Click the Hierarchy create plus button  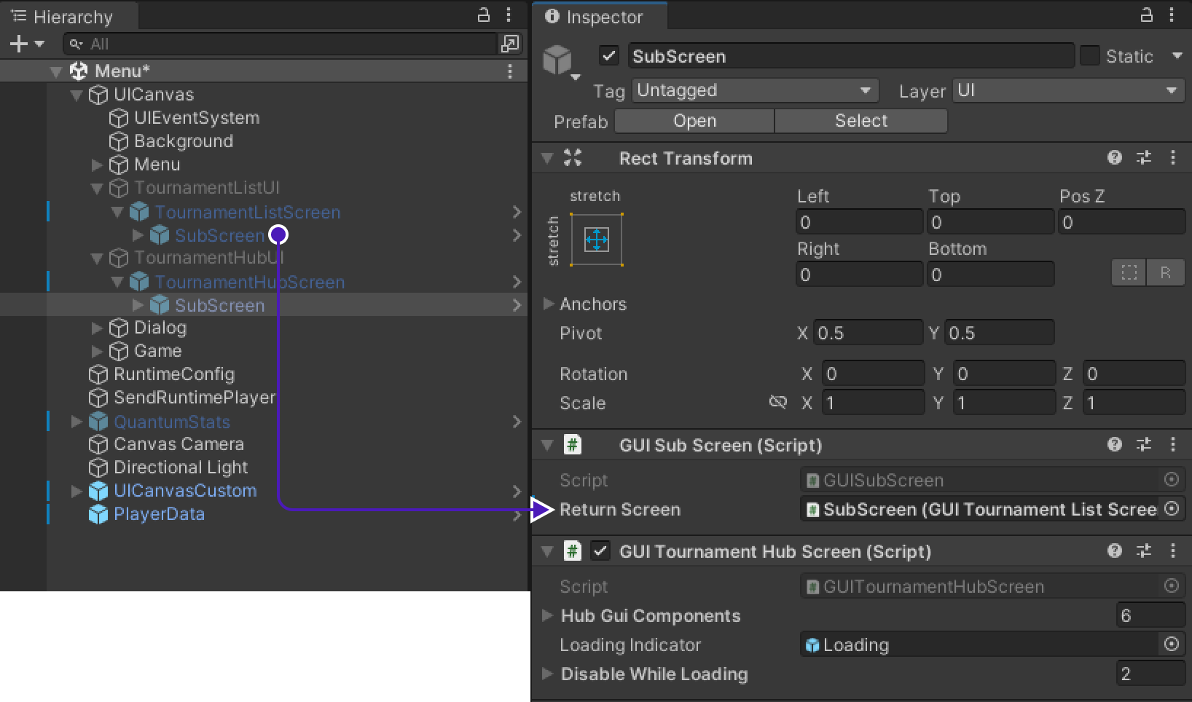click(x=19, y=44)
